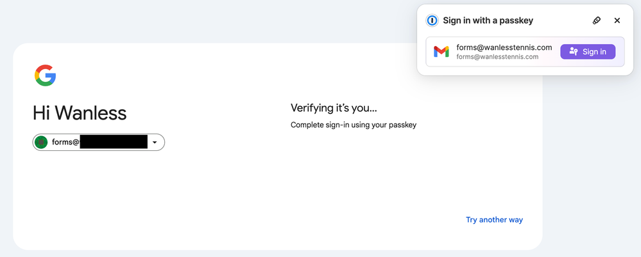This screenshot has height=257, width=641.
Task: Click the 1Password logo icon
Action: [432, 20]
